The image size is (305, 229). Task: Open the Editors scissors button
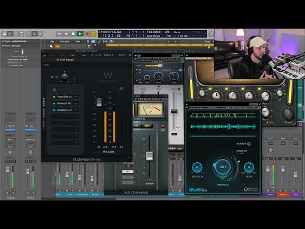(41, 34)
